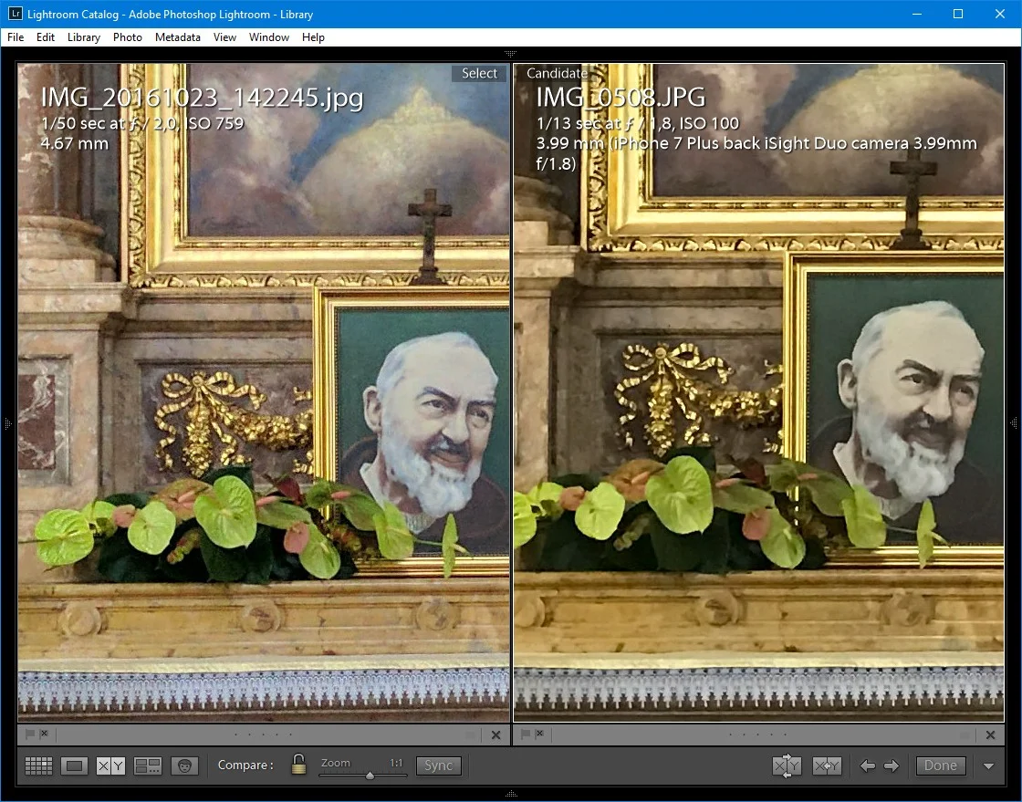The height and width of the screenshot is (802, 1022).
Task: Switch to Survey view
Action: coord(147,766)
